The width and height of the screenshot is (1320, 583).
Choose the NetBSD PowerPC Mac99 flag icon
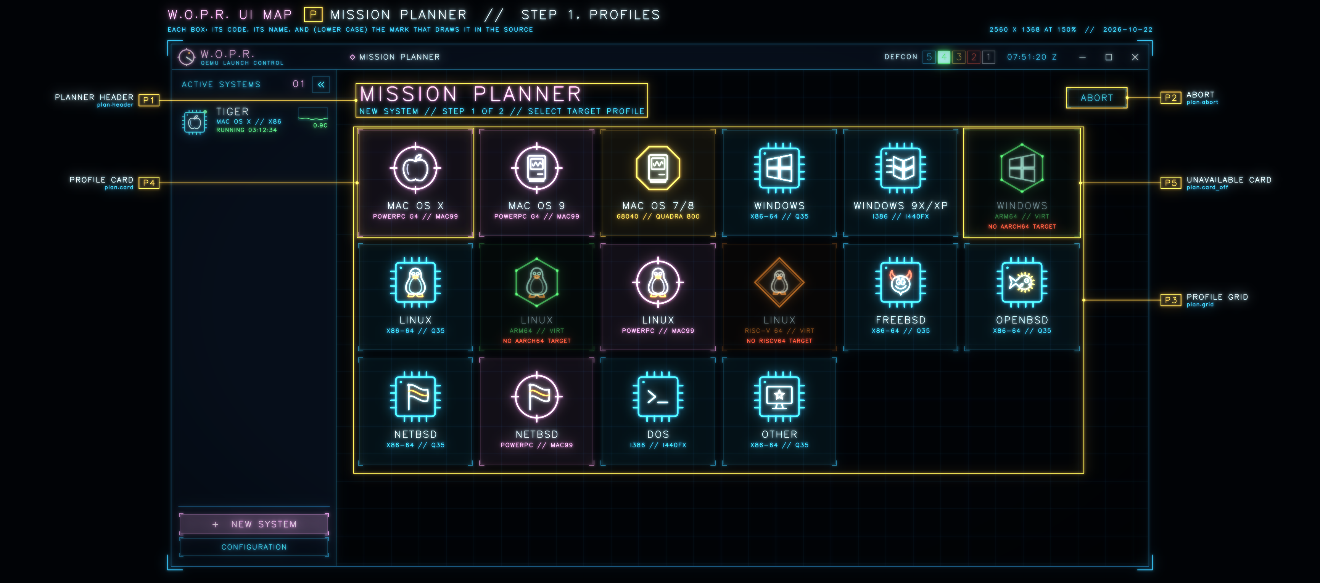[x=536, y=396]
